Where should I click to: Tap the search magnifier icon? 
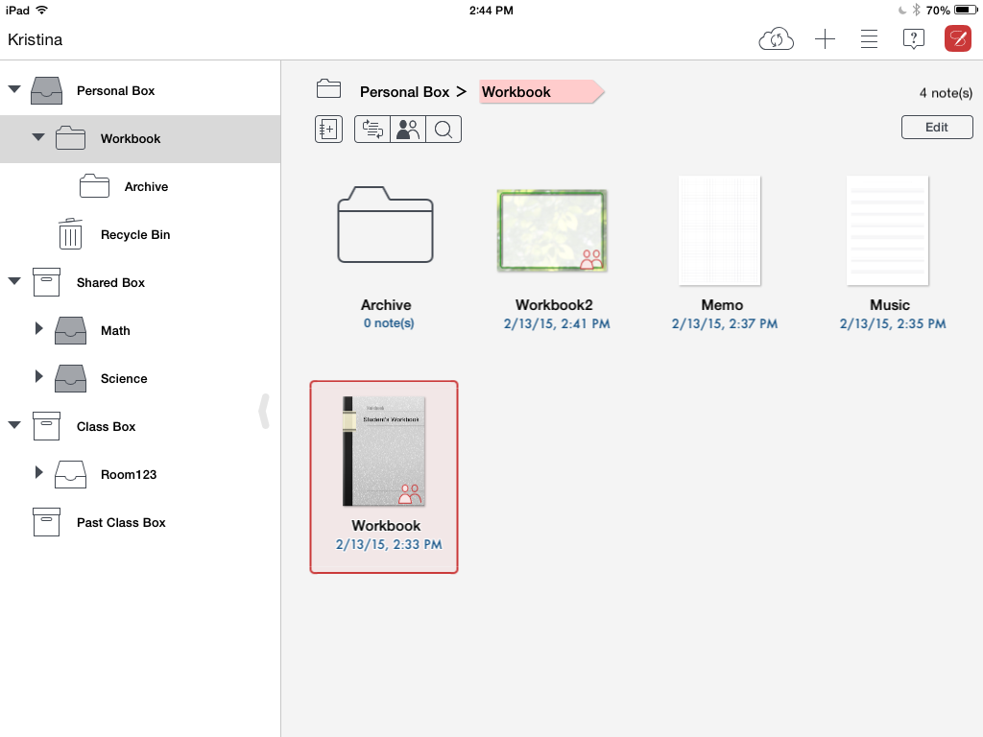[444, 130]
